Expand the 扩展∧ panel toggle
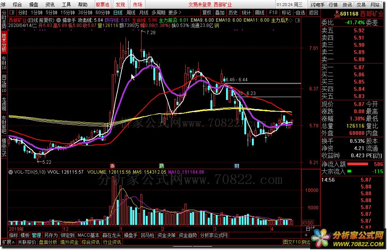 point(8,242)
